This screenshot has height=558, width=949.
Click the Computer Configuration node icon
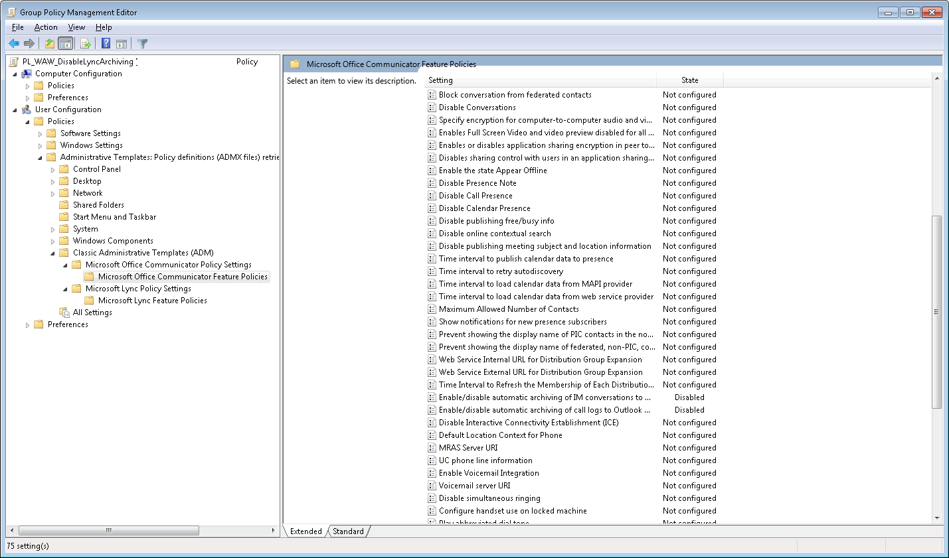[27, 74]
